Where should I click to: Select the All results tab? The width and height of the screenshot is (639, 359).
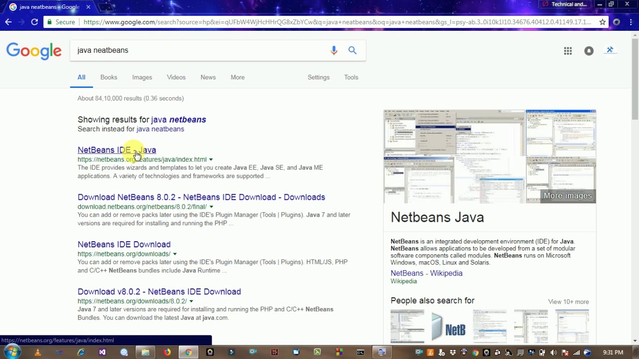pyautogui.click(x=81, y=77)
